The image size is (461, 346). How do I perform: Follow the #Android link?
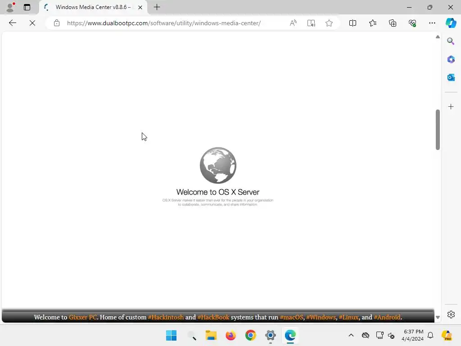tap(387, 317)
